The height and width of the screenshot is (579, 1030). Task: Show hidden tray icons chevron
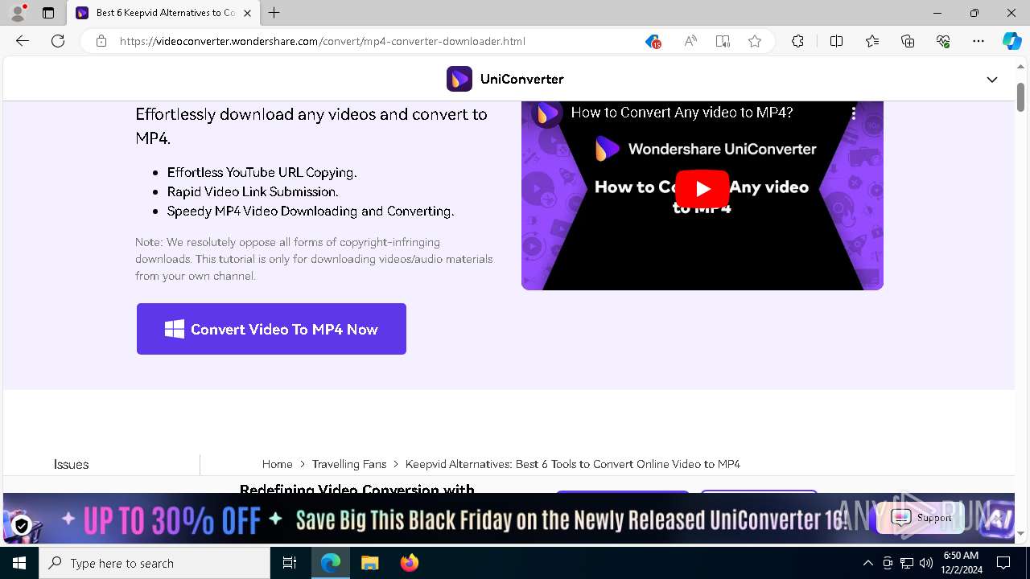pyautogui.click(x=867, y=563)
